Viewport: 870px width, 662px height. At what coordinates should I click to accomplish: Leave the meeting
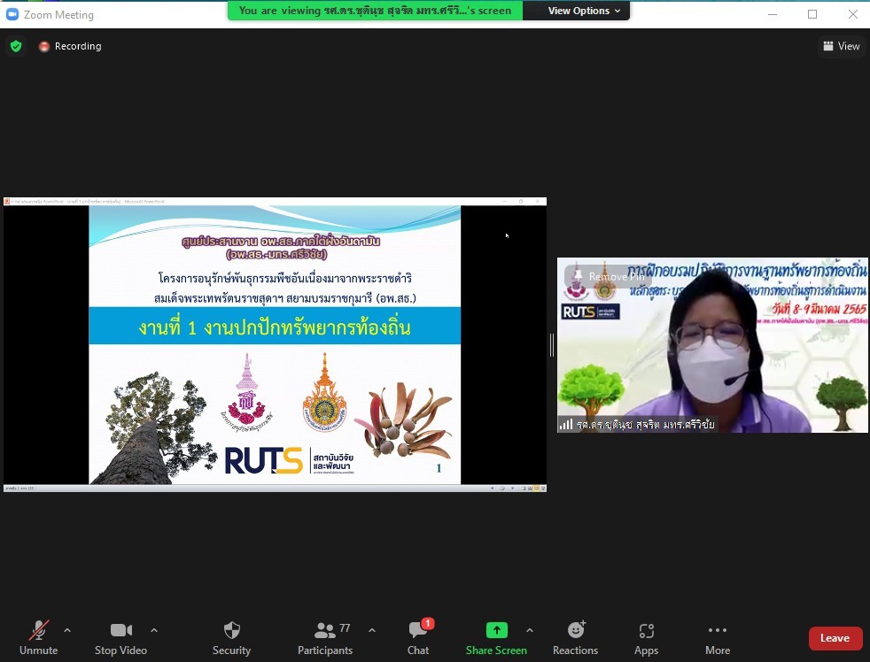pyautogui.click(x=835, y=638)
